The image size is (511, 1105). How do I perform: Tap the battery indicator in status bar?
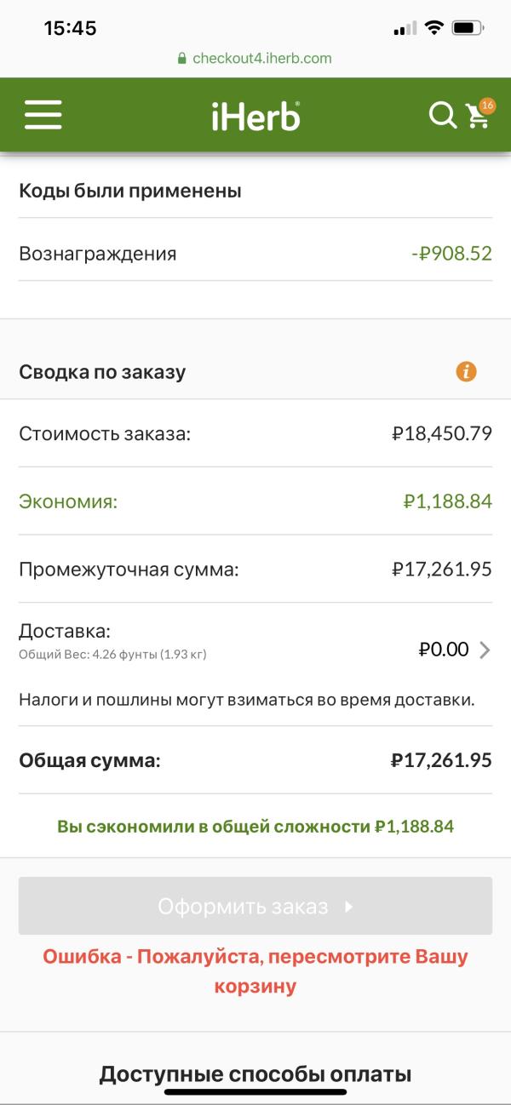point(468,28)
